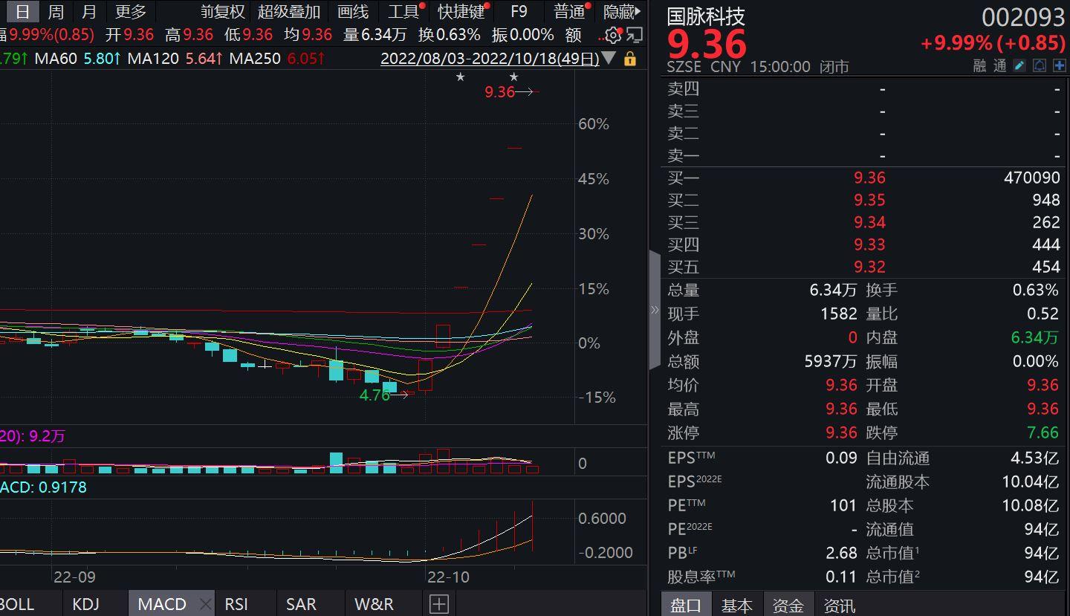Add a new indicator with plus box
The width and height of the screenshot is (1070, 616).
coord(439,604)
